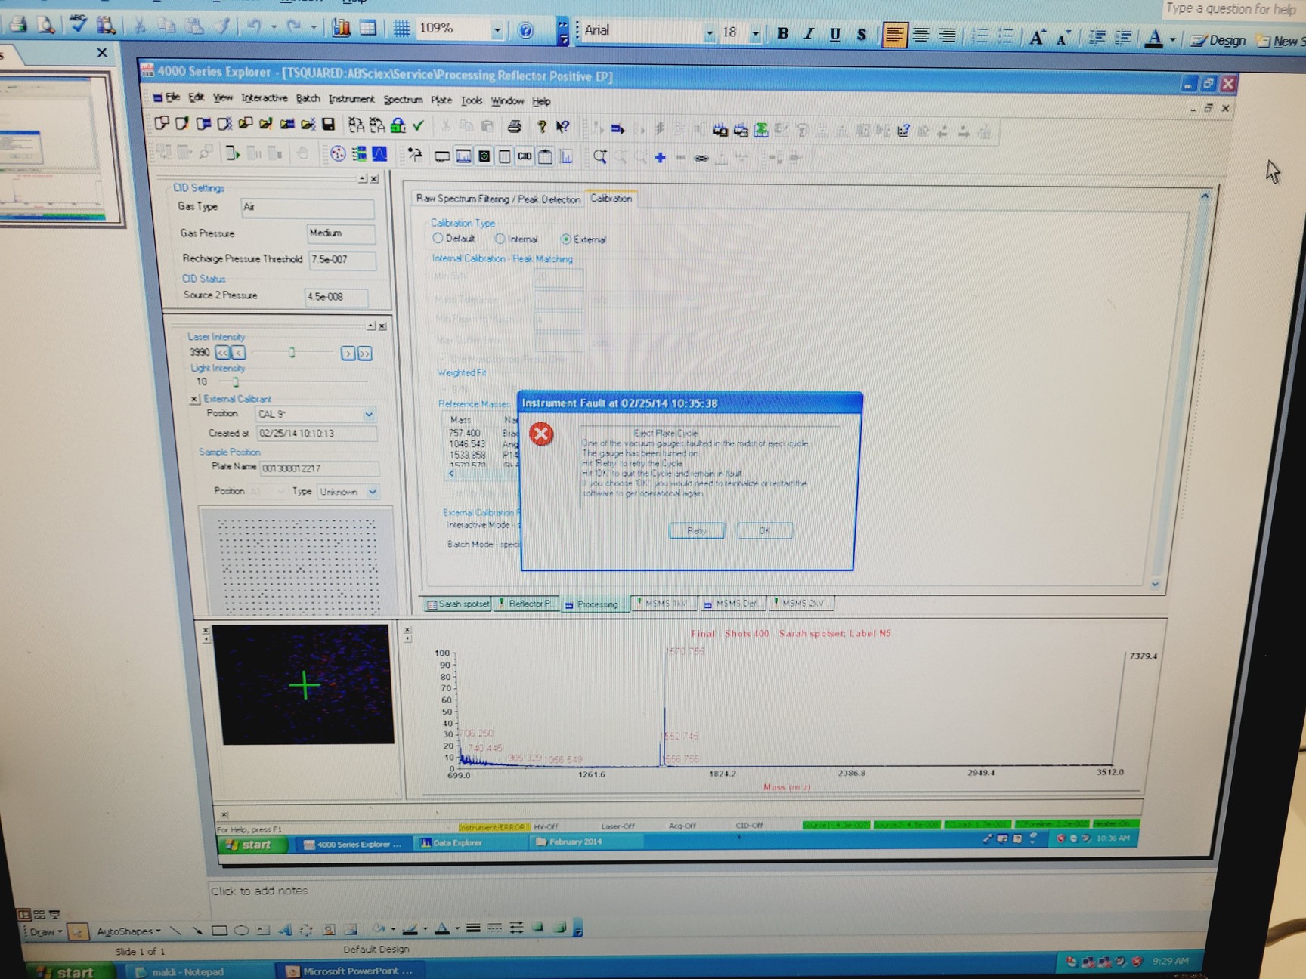Switch to Raw Spectrum Filtering / Peak Detection tab
Screen dimensions: 1306x979
click(x=498, y=199)
